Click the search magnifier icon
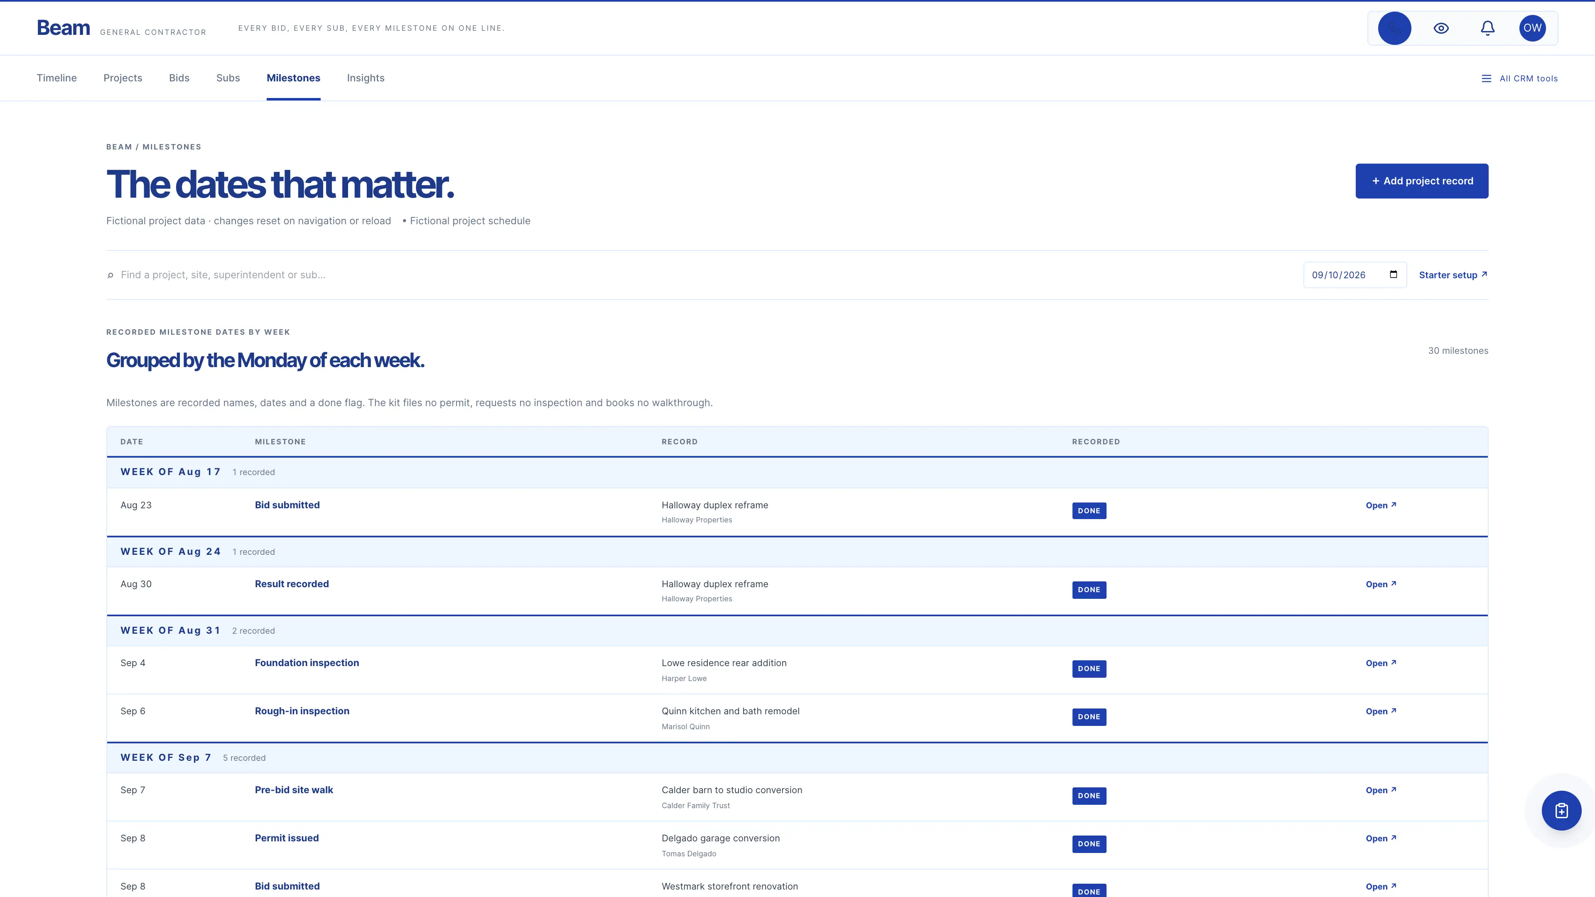Screen dimensions: 1595x897 coord(110,275)
